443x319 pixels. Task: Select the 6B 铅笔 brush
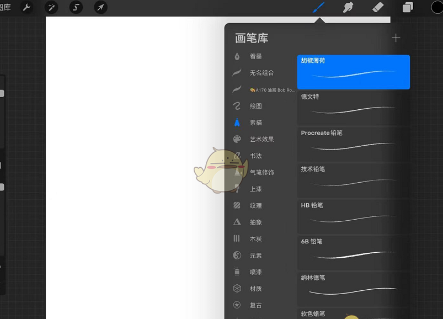354,253
